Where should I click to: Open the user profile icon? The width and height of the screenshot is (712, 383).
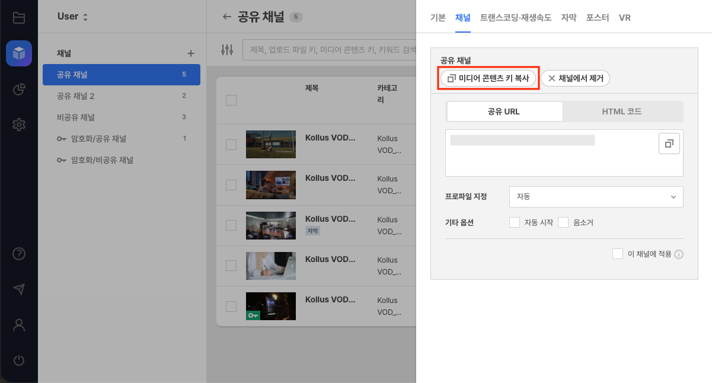19,324
